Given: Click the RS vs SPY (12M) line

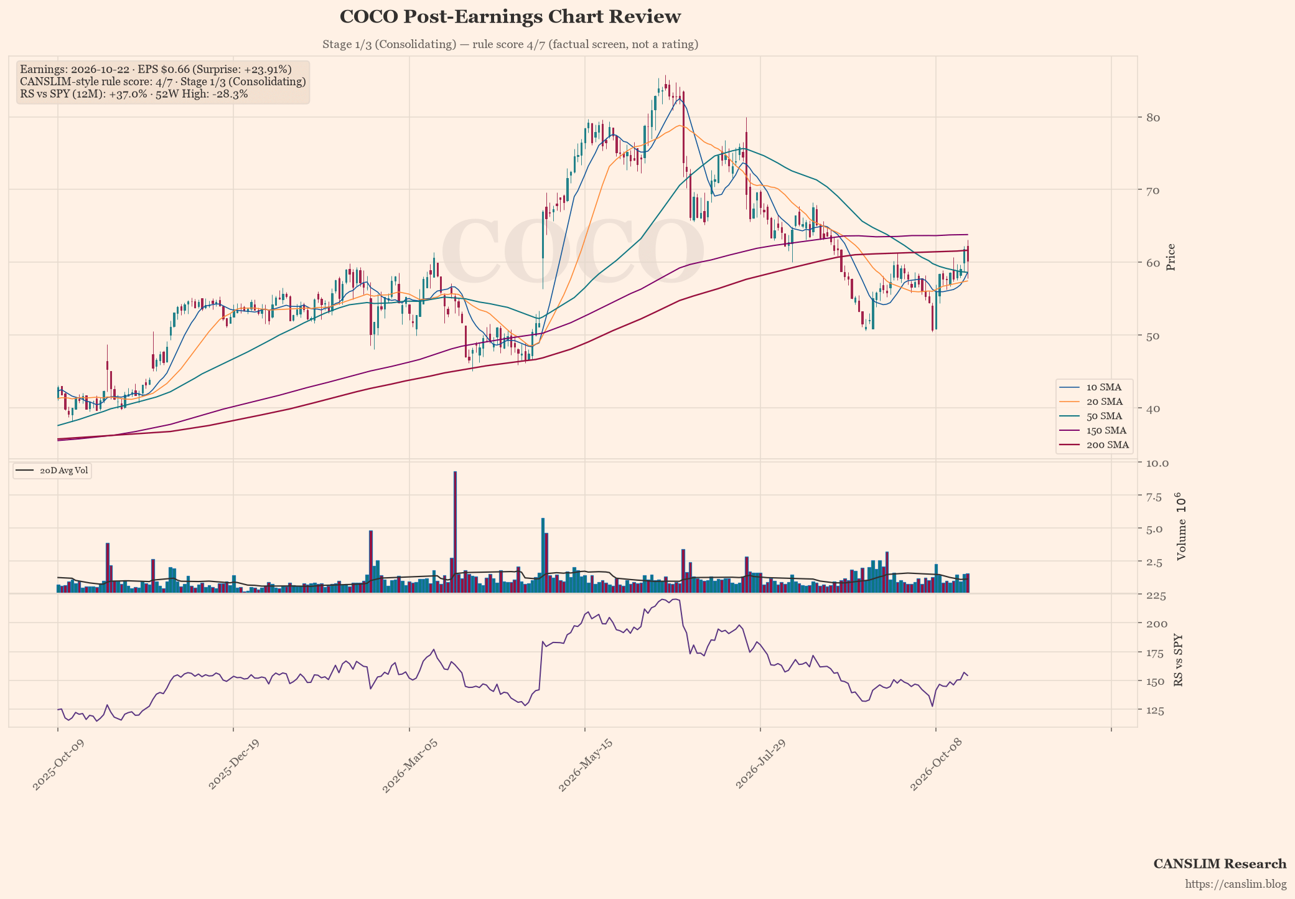Looking at the screenshot, I should point(134,94).
